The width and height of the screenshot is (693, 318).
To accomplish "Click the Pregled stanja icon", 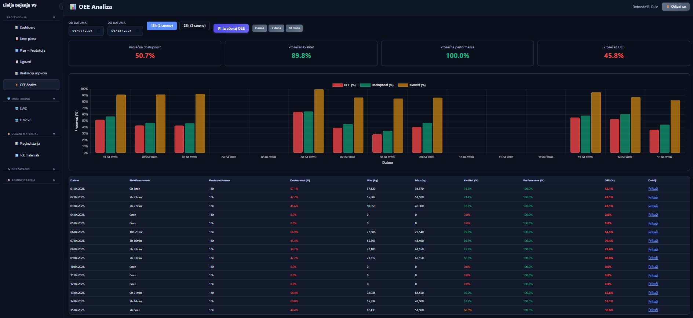I will tap(17, 144).
